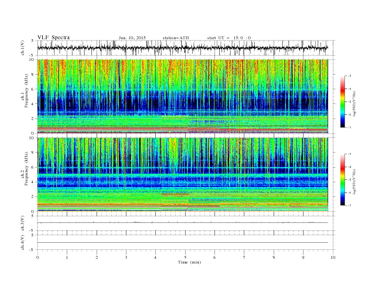This screenshot has width=375, height=289.
Task: Click the time axis tick label "1"
Action: pos(67,257)
